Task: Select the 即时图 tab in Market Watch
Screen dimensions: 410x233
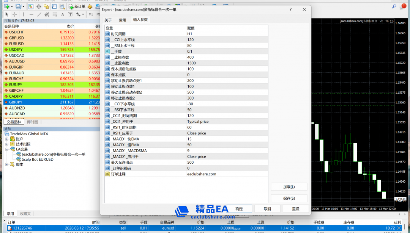Action: (x=32, y=122)
